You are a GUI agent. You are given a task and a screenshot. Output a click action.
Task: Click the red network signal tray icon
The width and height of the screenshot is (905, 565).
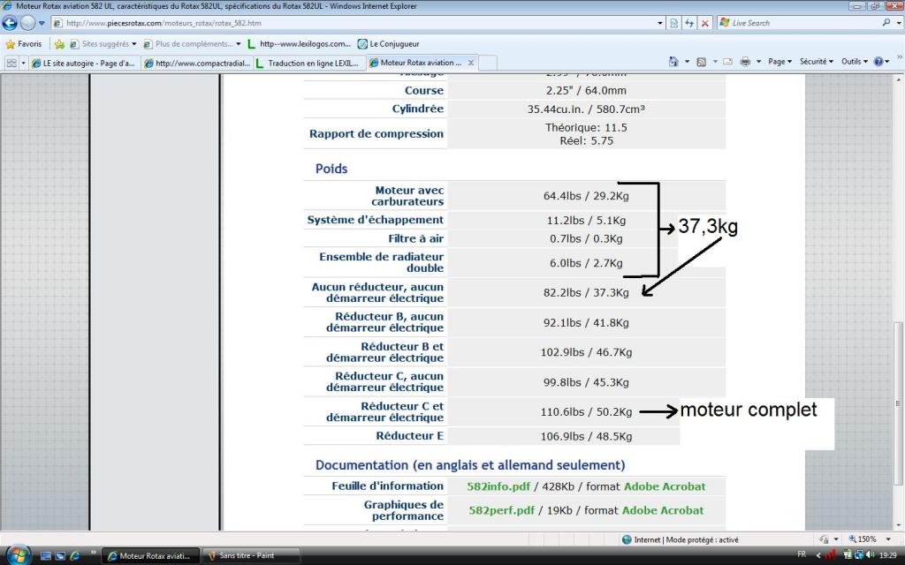point(831,554)
